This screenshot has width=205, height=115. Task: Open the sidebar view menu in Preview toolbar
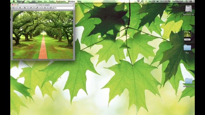tap(14, 8)
